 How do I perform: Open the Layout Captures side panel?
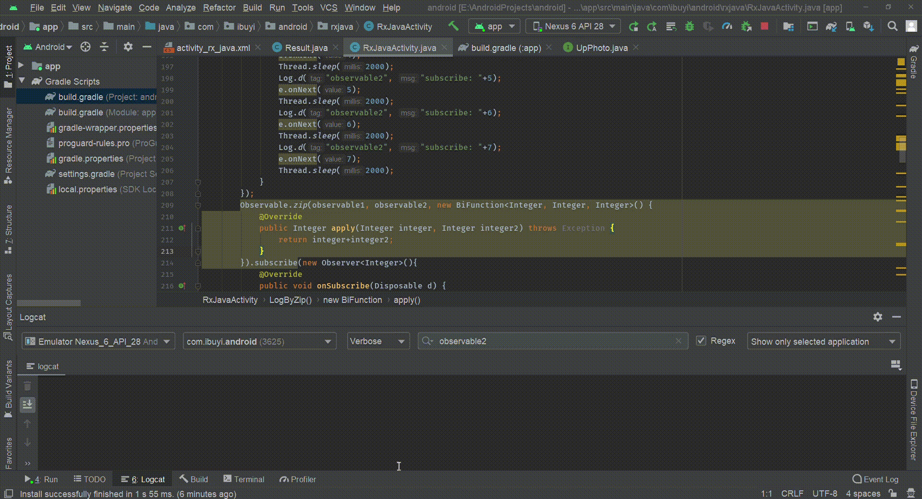pyautogui.click(x=8, y=308)
